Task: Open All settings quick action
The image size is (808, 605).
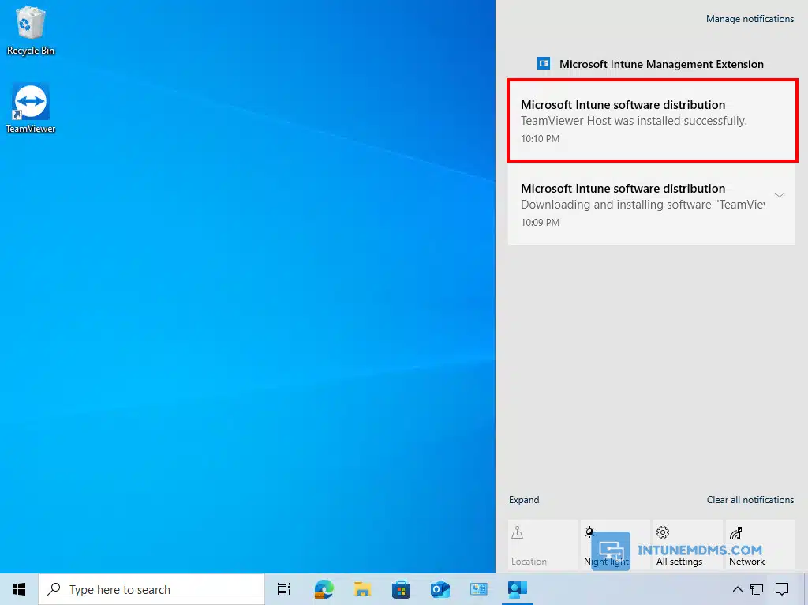Action: coord(687,545)
